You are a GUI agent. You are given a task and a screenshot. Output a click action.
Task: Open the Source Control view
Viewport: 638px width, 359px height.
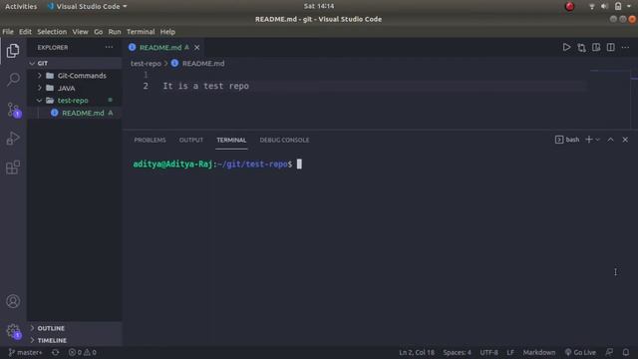click(x=13, y=109)
